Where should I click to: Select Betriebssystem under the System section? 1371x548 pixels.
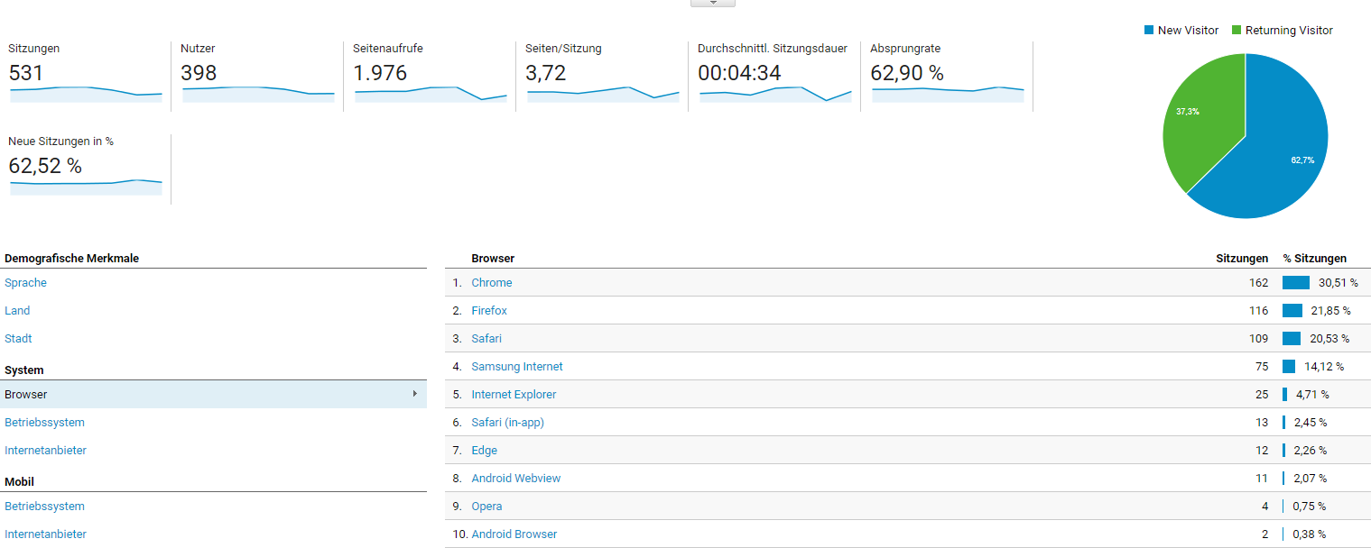click(x=44, y=422)
